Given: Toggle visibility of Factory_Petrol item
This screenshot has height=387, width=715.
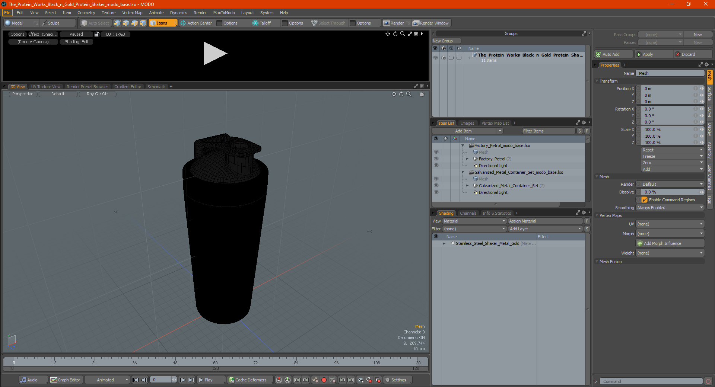Looking at the screenshot, I should (x=436, y=159).
